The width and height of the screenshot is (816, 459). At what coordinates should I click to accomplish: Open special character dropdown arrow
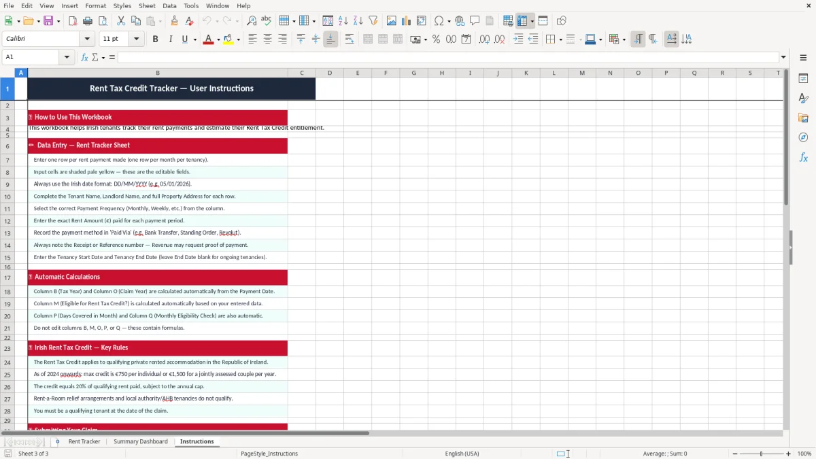point(449,20)
